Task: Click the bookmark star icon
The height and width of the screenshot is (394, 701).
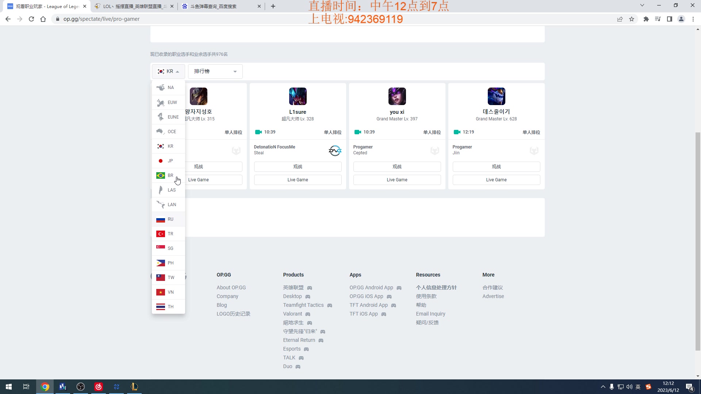Action: 632,19
